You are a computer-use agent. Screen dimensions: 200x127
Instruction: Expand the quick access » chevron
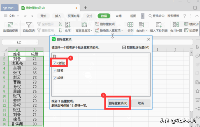[x=25, y=16]
